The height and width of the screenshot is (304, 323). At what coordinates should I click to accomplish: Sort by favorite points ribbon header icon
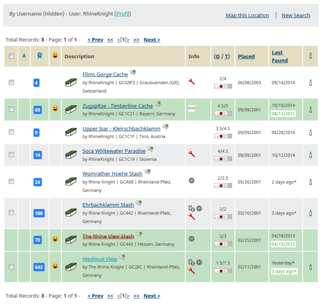click(x=39, y=55)
